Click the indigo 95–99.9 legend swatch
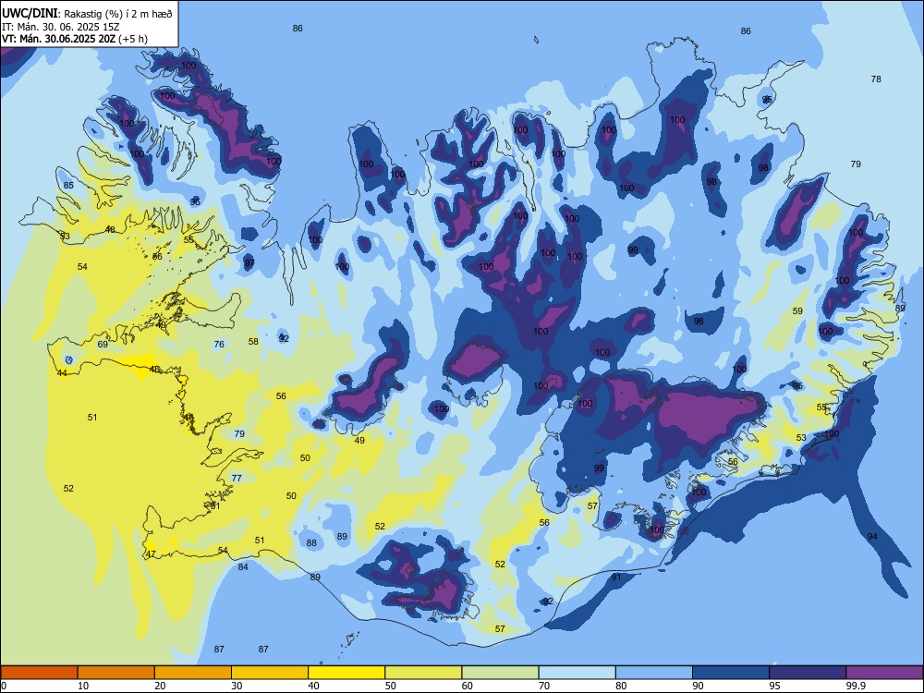The height and width of the screenshot is (693, 924). coord(808,673)
